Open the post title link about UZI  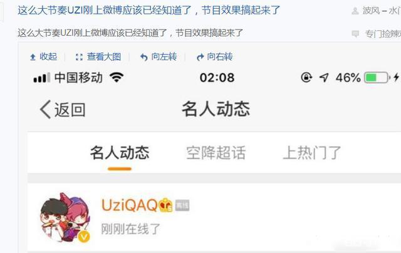[x=149, y=11]
